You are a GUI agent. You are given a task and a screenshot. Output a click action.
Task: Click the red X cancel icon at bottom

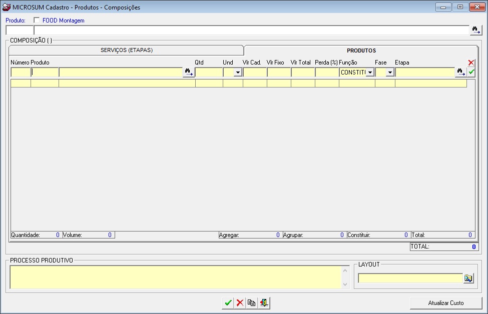click(x=240, y=303)
